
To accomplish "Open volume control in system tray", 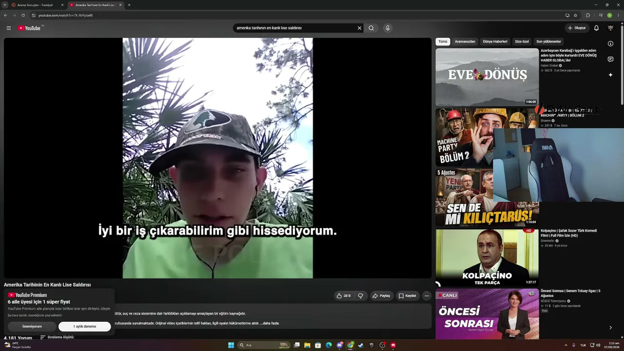I will tap(599, 345).
